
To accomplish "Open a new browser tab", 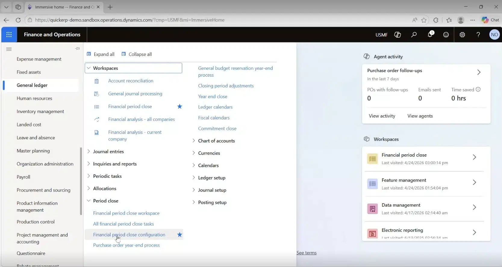I will tap(110, 7).
